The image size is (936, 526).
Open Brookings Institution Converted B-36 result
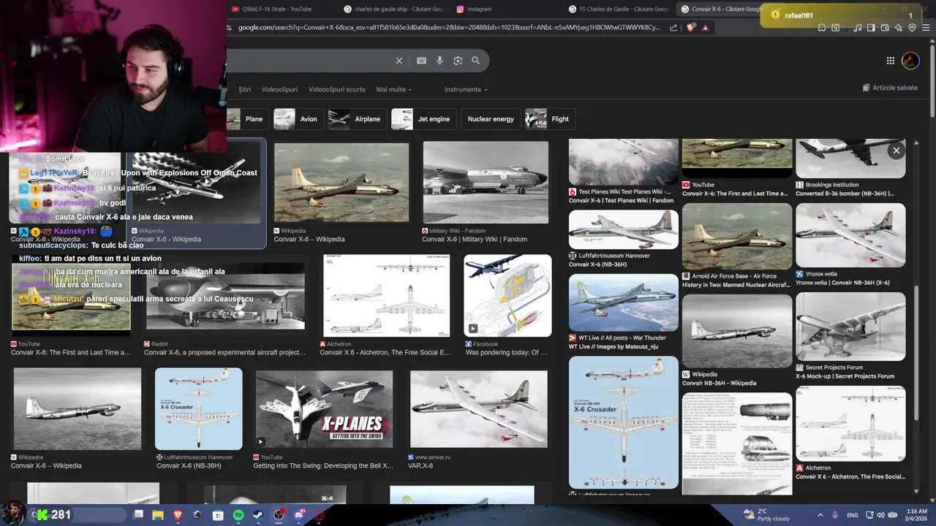pyautogui.click(x=850, y=159)
